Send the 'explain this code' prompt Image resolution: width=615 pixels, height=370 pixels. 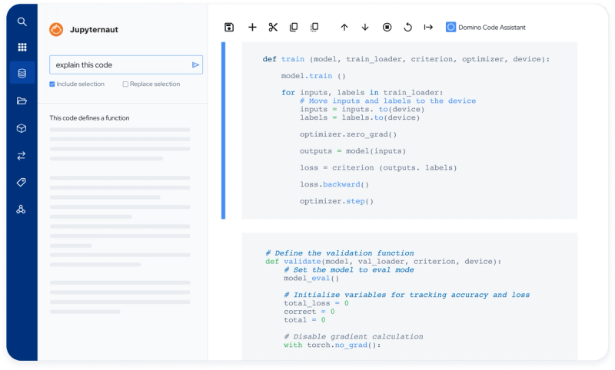195,65
